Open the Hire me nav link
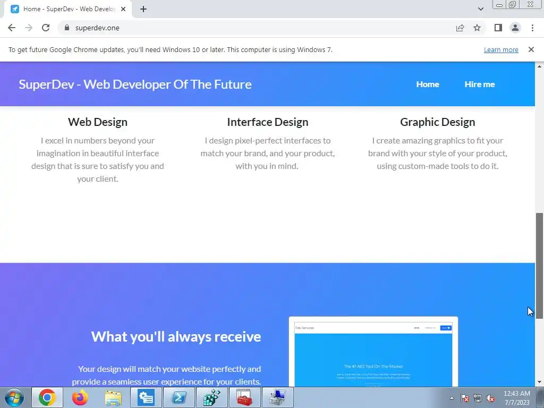Screen dimensions: 544x408 coord(480,84)
